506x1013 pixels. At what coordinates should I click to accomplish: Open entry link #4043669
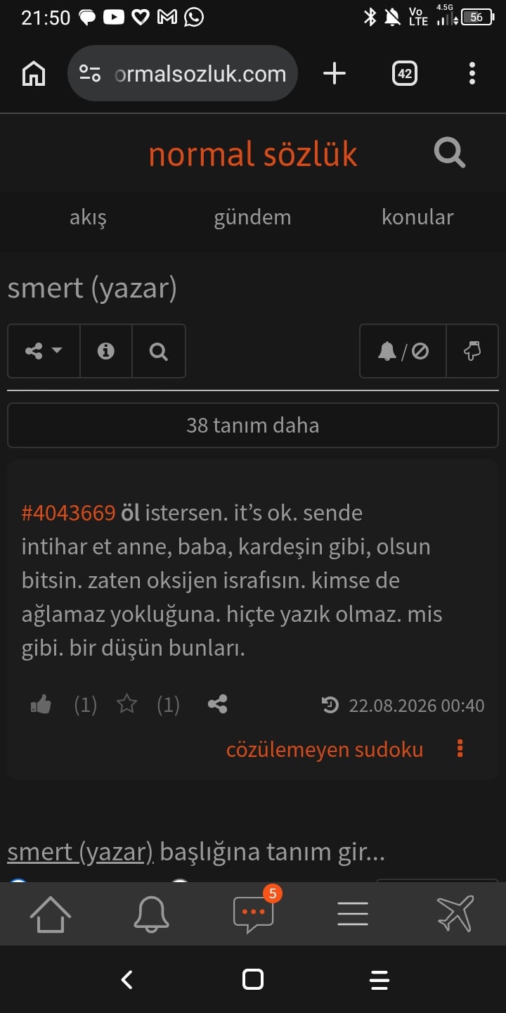coord(68,513)
